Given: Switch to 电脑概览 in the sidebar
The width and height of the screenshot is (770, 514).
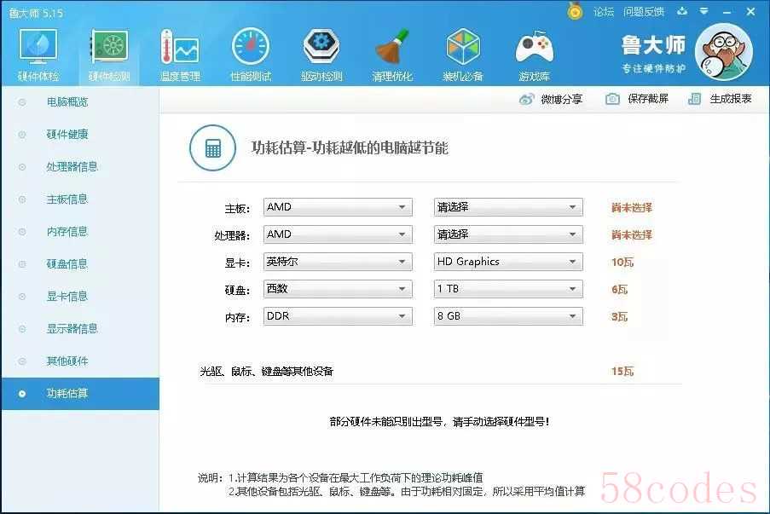Looking at the screenshot, I should pos(67,102).
